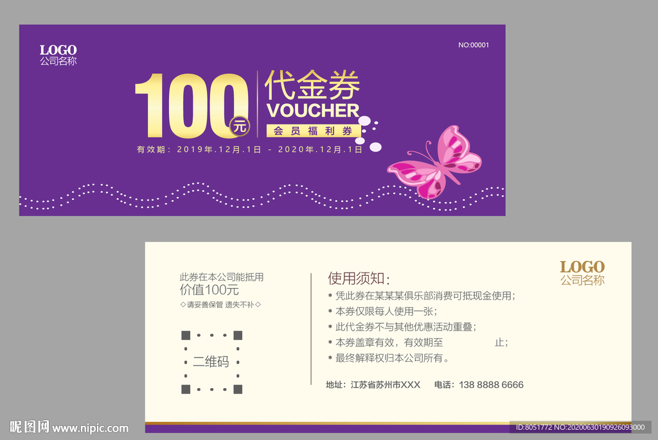
Task: Click the yellow 会员福利券 banner
Action: pos(314,131)
